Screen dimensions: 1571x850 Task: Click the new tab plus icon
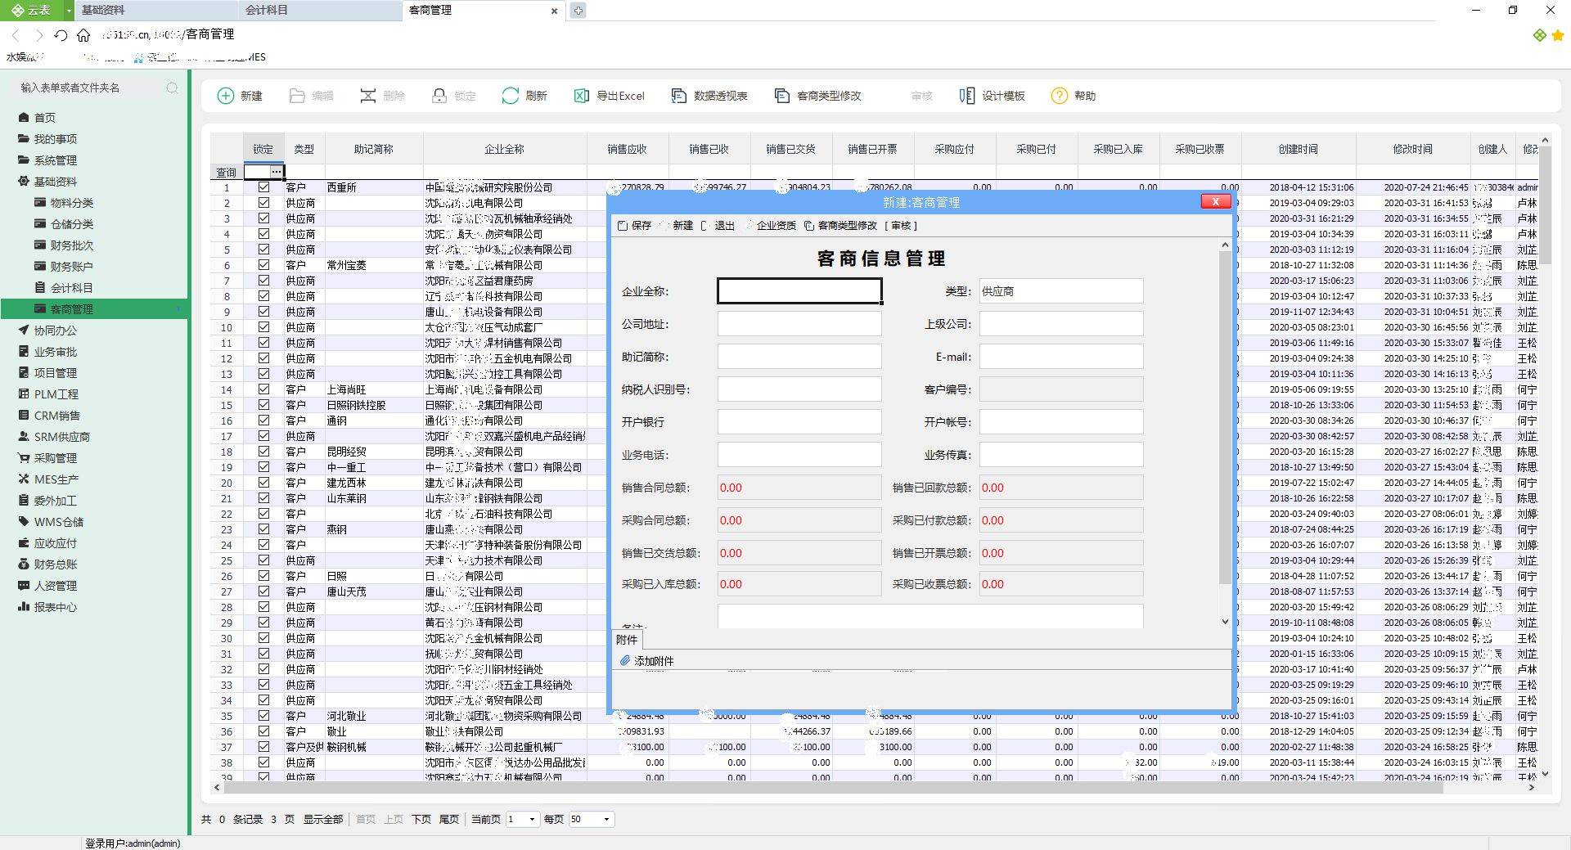[578, 11]
